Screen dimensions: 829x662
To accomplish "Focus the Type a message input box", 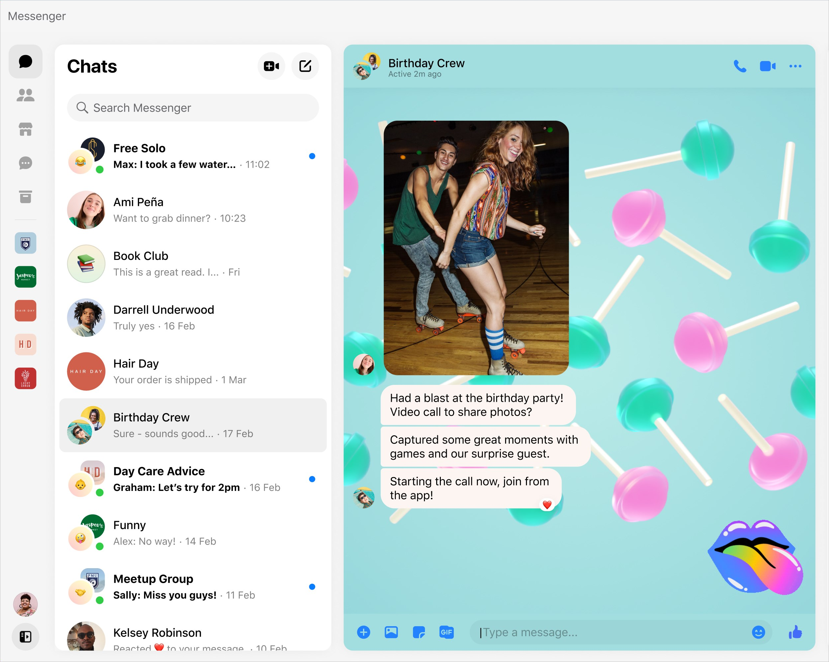I will click(621, 632).
